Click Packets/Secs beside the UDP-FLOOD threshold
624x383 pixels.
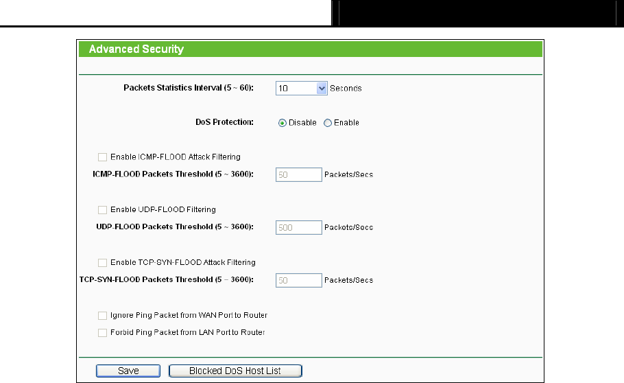pos(348,228)
